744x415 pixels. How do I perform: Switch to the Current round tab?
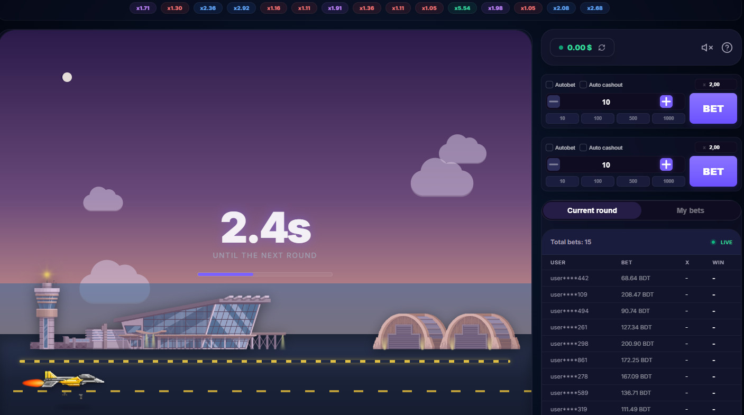(x=592, y=210)
